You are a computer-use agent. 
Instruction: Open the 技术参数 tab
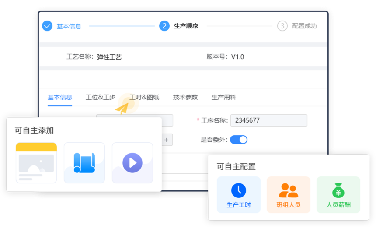pyautogui.click(x=185, y=97)
